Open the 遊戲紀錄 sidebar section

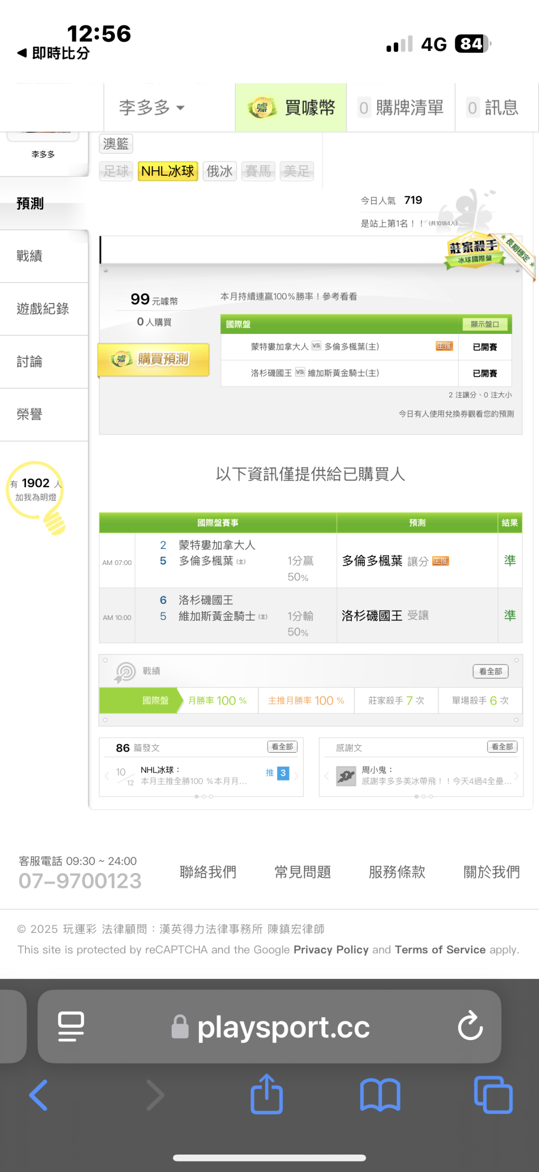[44, 309]
